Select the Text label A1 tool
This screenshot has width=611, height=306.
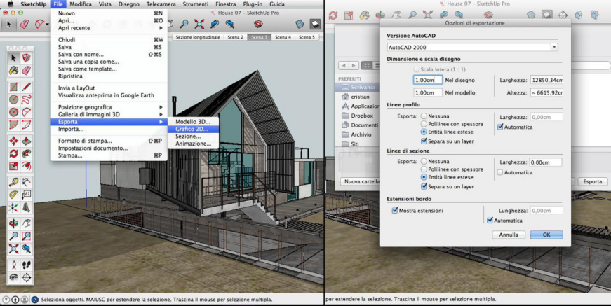(26, 195)
